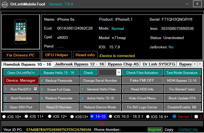Select the iOS 11+ radio option

tap(26, 116)
